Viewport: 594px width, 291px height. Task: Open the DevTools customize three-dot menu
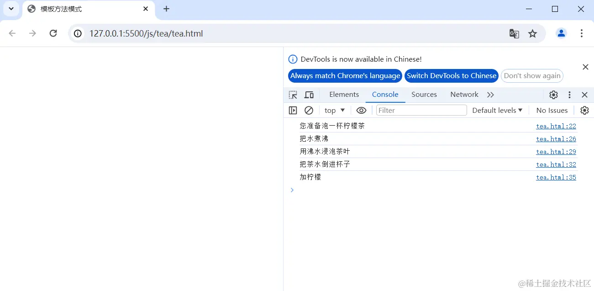[569, 95]
